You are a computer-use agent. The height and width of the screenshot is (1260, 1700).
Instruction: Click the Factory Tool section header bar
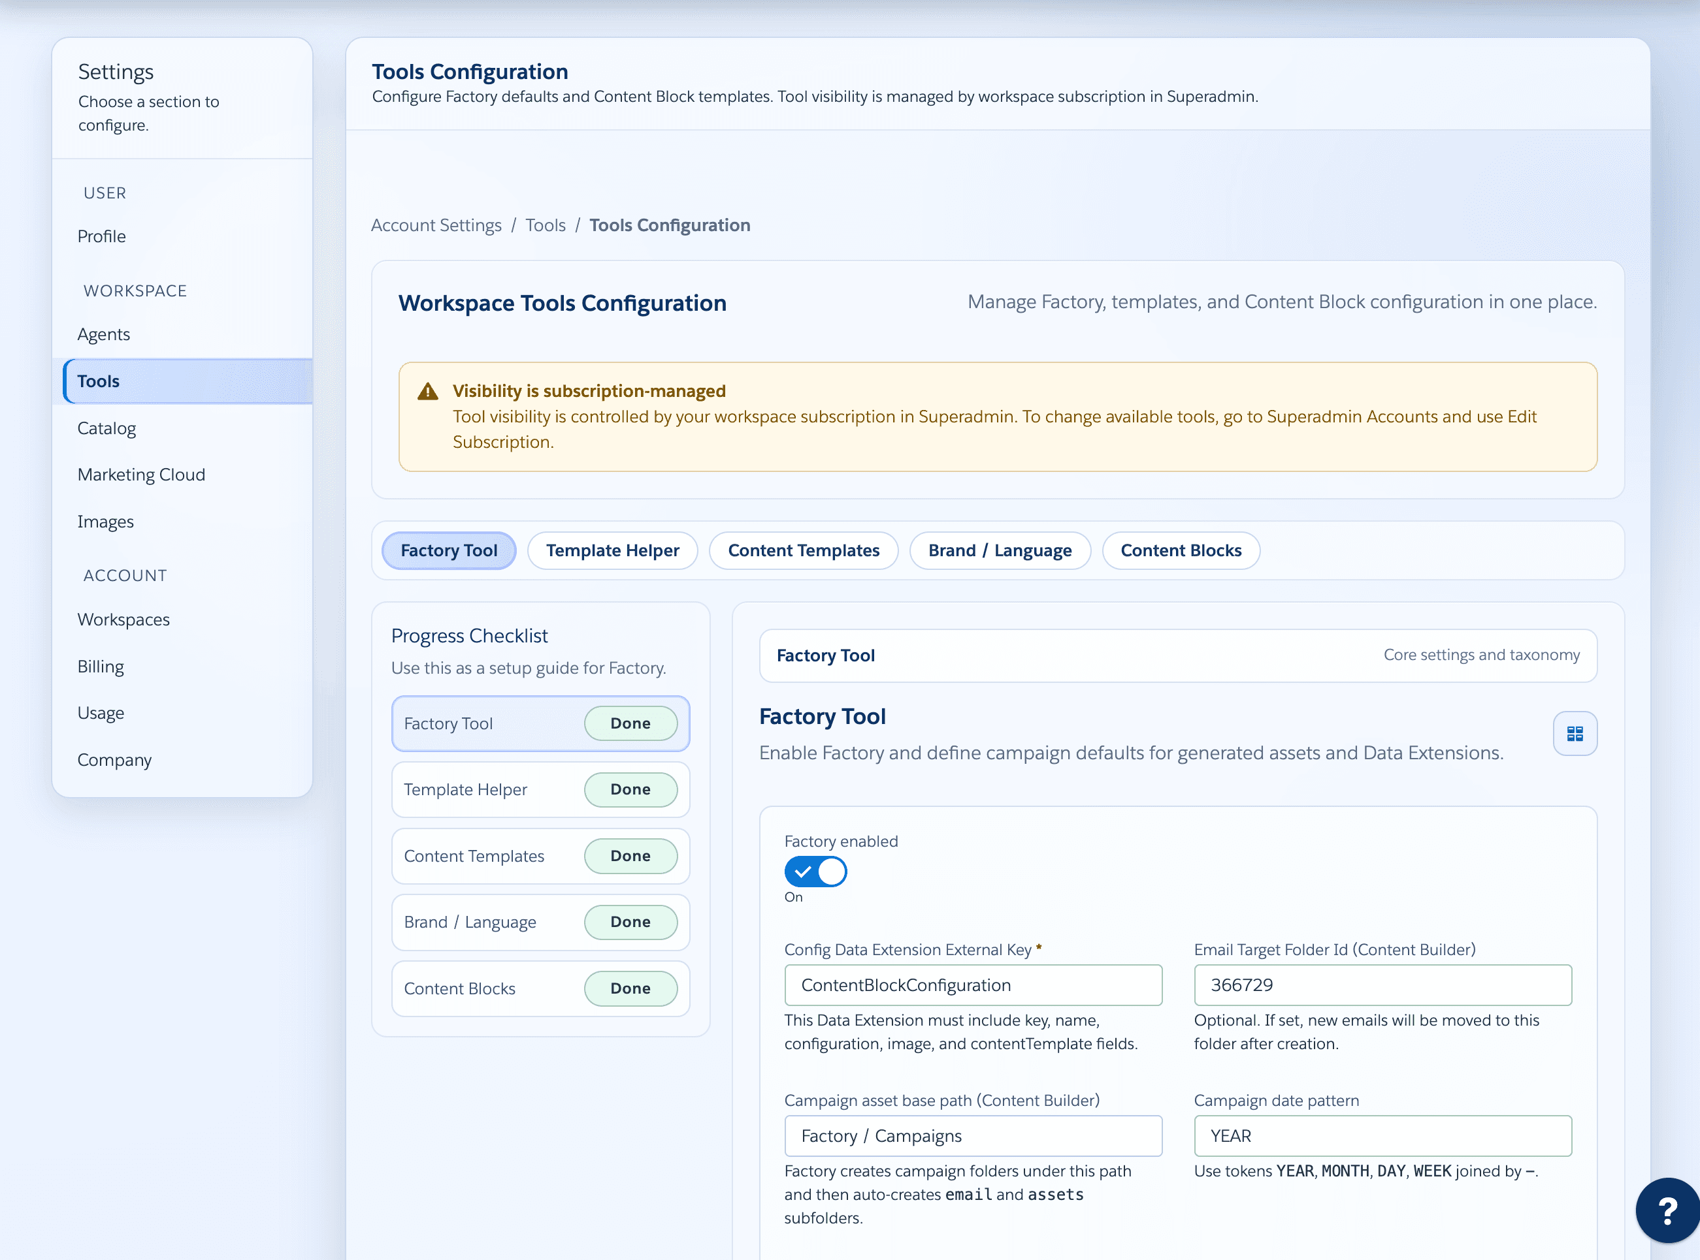point(1178,655)
